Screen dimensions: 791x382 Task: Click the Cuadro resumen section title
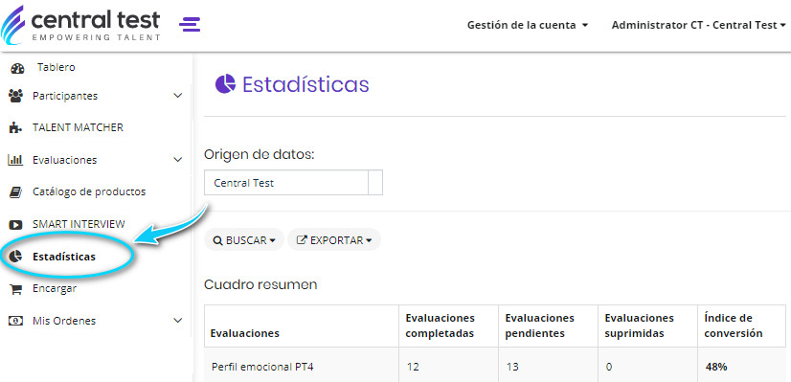pos(260,284)
